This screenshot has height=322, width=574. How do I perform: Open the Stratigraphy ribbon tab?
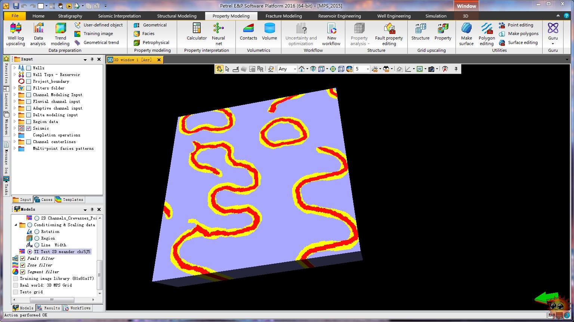(x=70, y=16)
